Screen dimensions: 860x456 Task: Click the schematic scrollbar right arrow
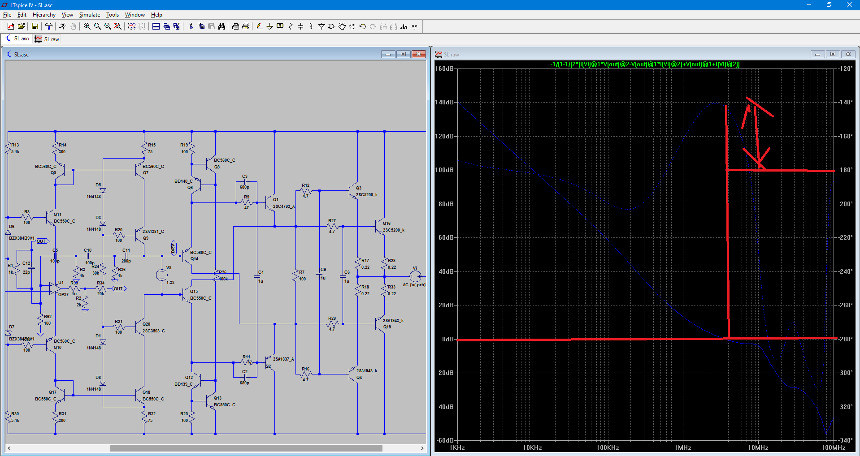(422, 448)
